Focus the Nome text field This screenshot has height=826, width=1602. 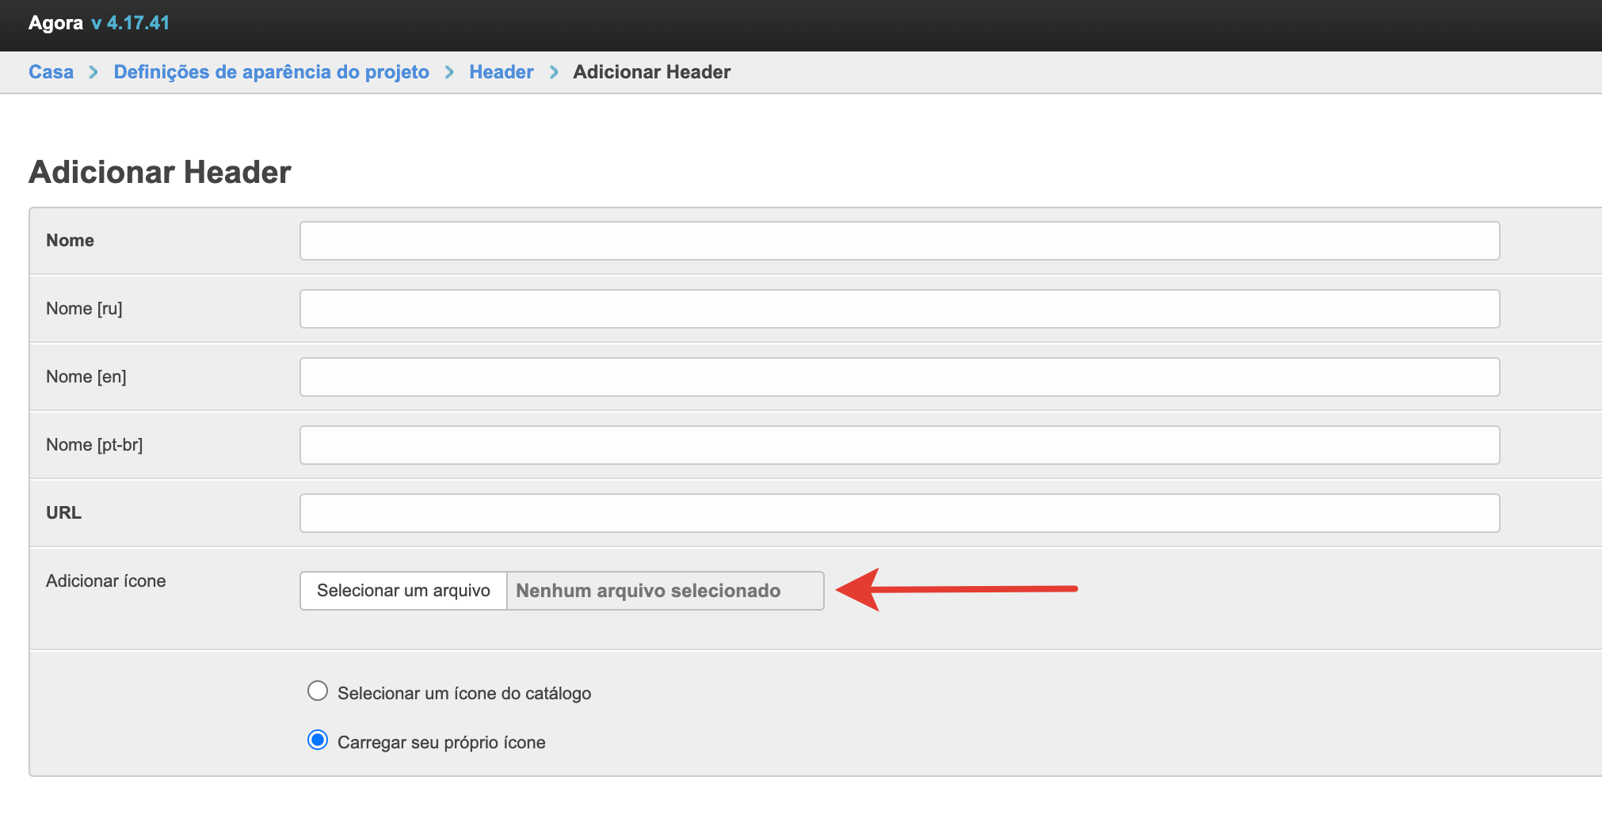click(899, 241)
